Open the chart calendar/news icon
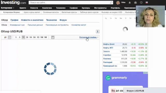 coord(53,37)
